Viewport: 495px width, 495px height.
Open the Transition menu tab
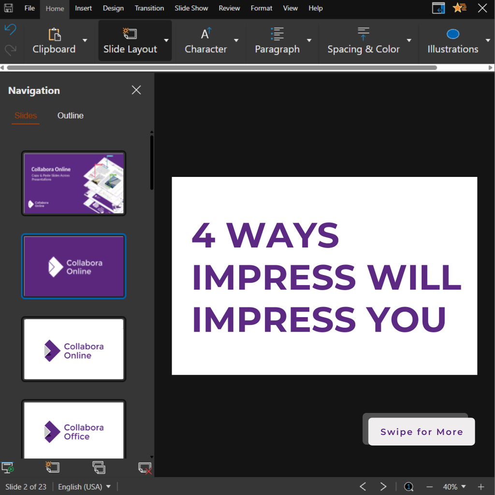[149, 8]
